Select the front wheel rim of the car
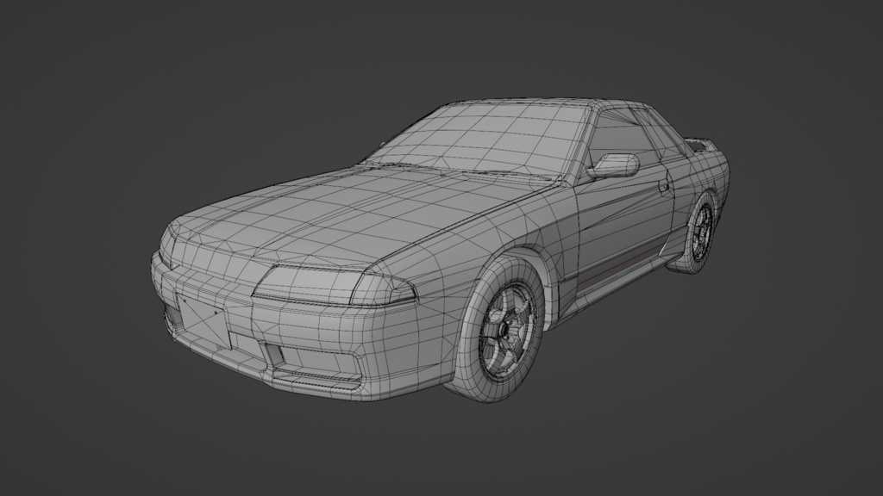This screenshot has width=883, height=496. (x=505, y=332)
